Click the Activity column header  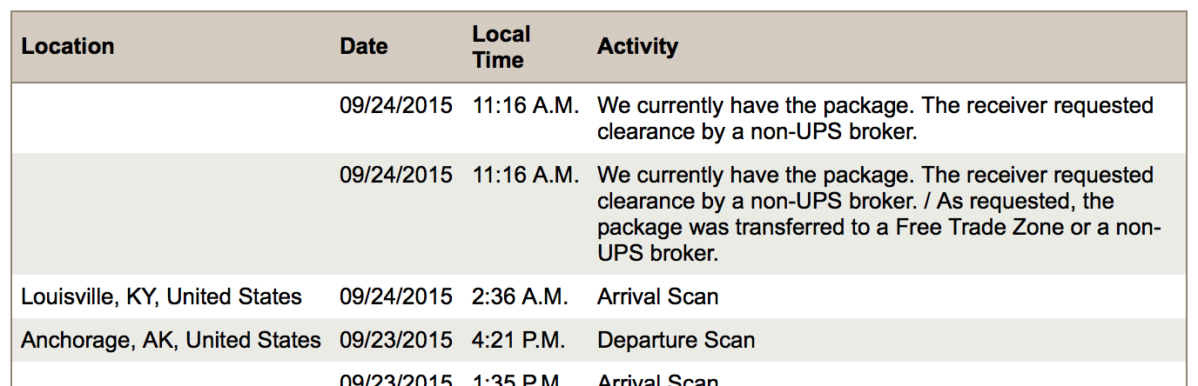coord(637,47)
